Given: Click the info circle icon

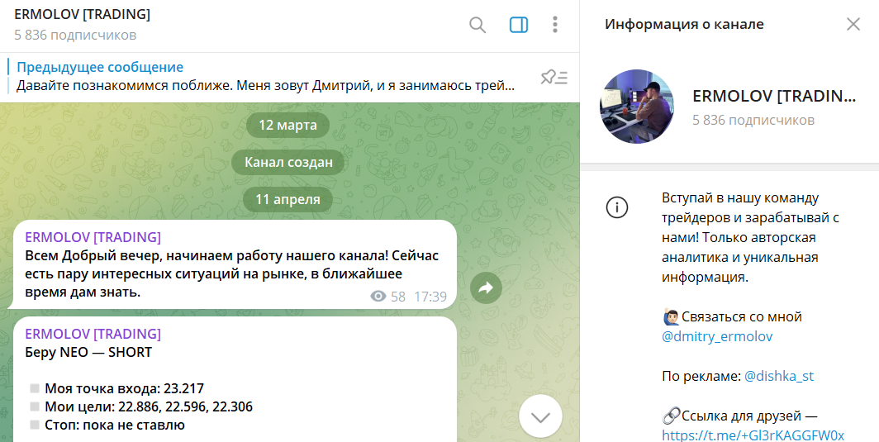Looking at the screenshot, I should (616, 207).
